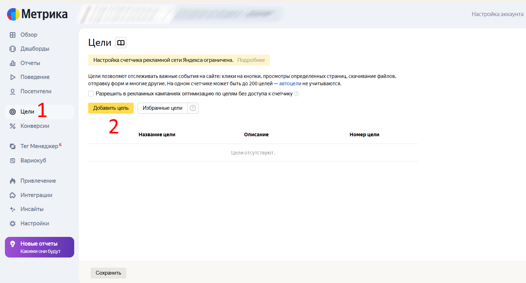Go to Вариокуб section
Screen dimensions: 526x283
tap(33, 161)
